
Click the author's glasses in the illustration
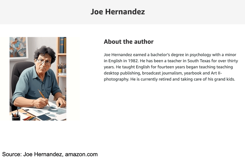tap(44, 62)
